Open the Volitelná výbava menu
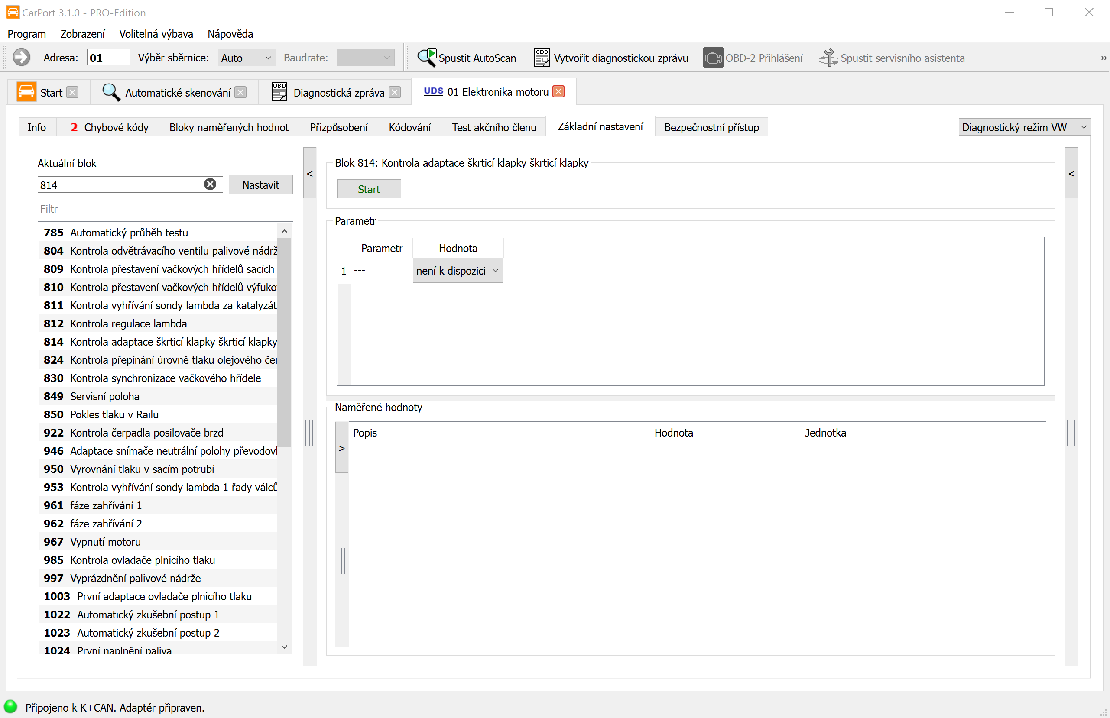Viewport: 1110px width, 718px height. click(x=156, y=34)
